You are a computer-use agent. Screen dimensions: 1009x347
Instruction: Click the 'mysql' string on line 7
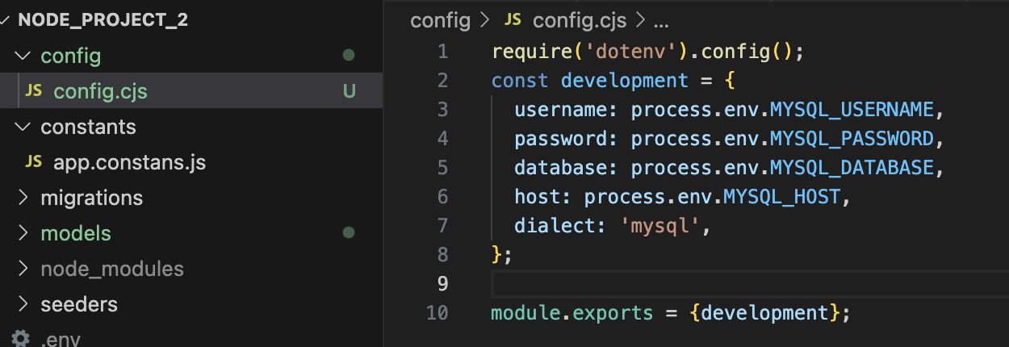point(659,226)
